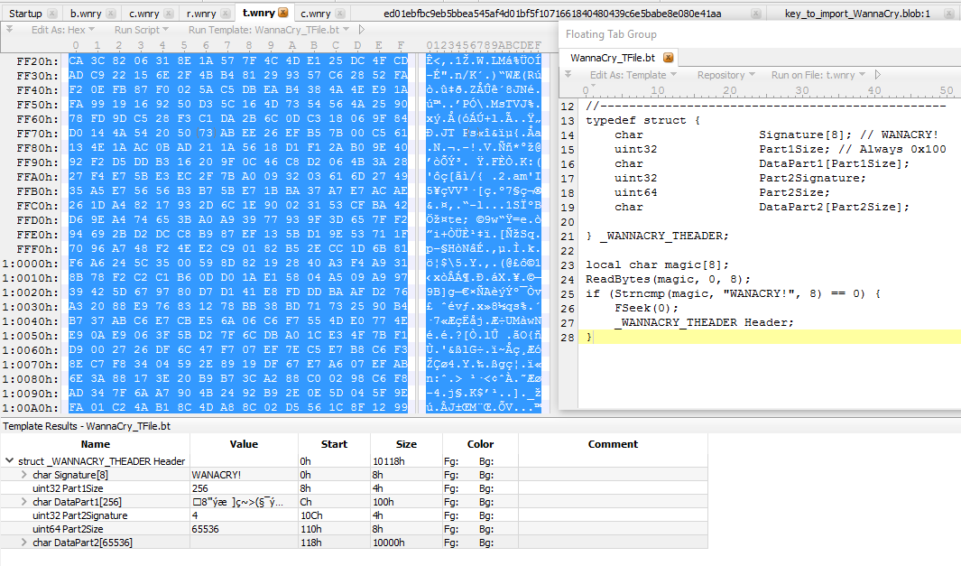Open the ed01ebfbc9eb5bbea hash-named file tab
The width and height of the screenshot is (961, 566).
click(552, 13)
